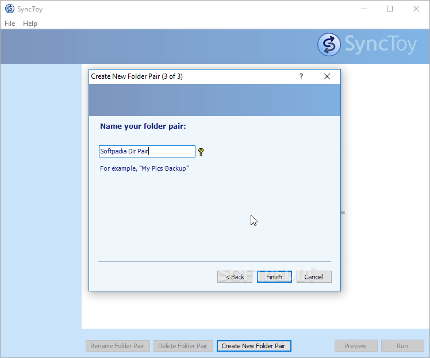The height and width of the screenshot is (358, 430).
Task: Click the Rename Folder Pair button
Action: pos(118,346)
